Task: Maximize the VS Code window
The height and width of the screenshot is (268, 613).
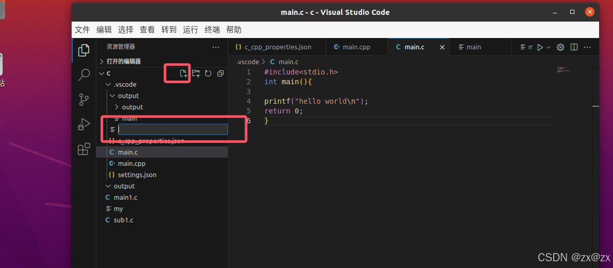Action: [x=572, y=12]
